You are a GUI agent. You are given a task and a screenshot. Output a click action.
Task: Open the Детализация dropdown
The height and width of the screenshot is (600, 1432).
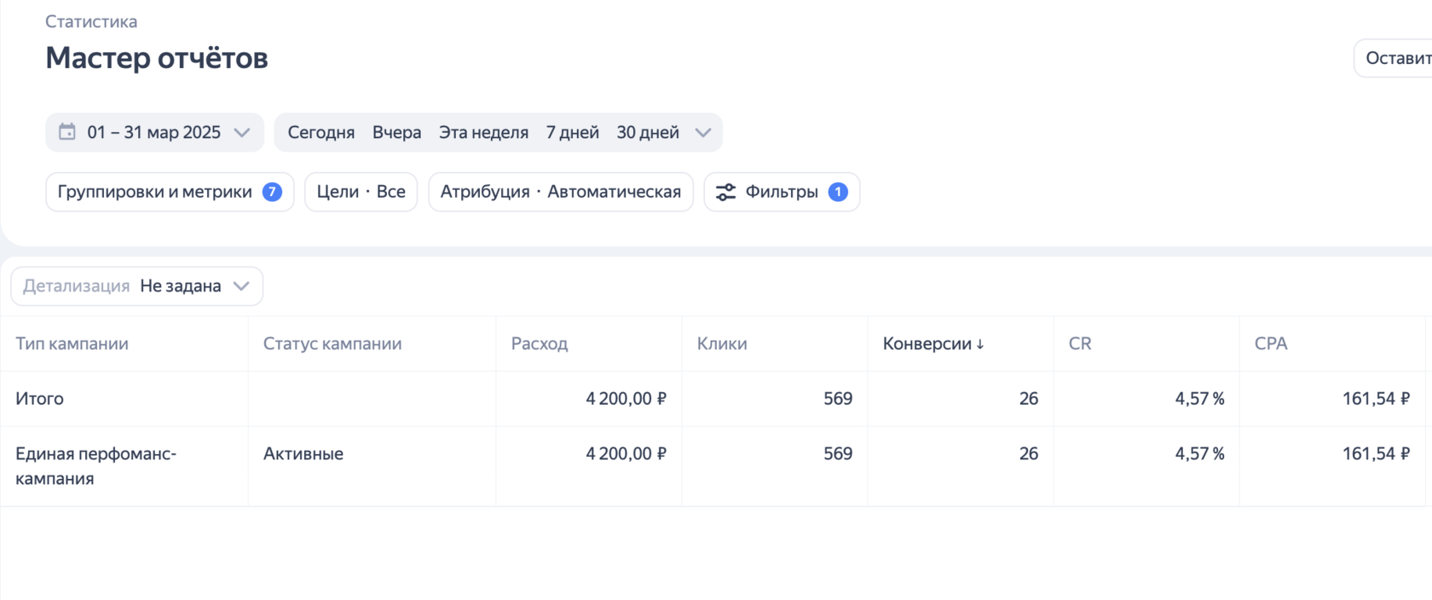pos(136,286)
